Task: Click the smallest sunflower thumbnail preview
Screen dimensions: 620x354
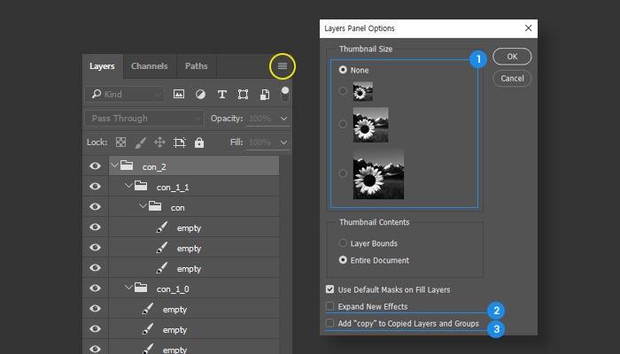Action: 363,91
